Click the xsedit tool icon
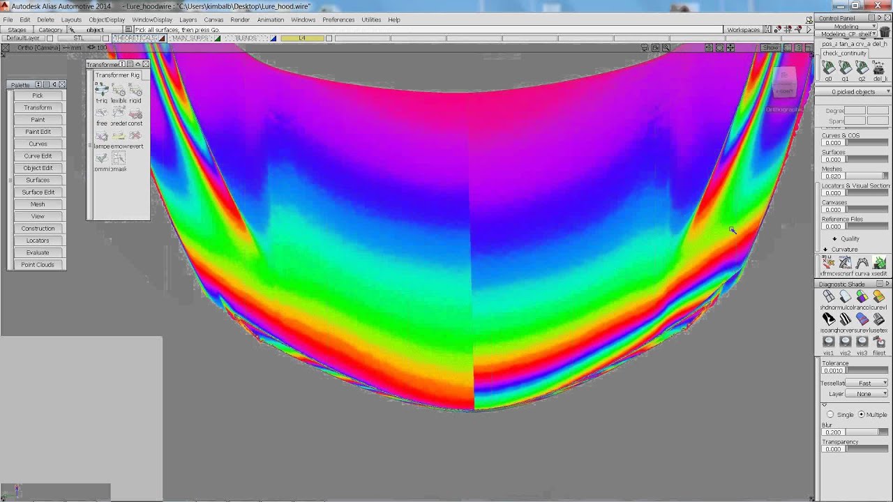Image resolution: width=893 pixels, height=502 pixels. click(x=879, y=263)
